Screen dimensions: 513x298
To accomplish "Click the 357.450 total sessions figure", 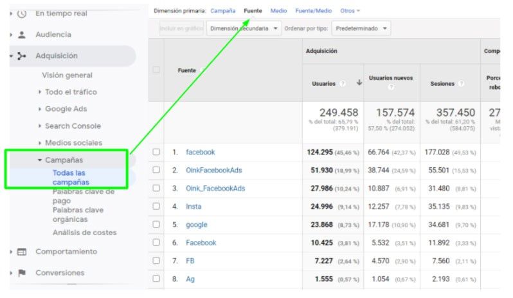I will click(455, 113).
